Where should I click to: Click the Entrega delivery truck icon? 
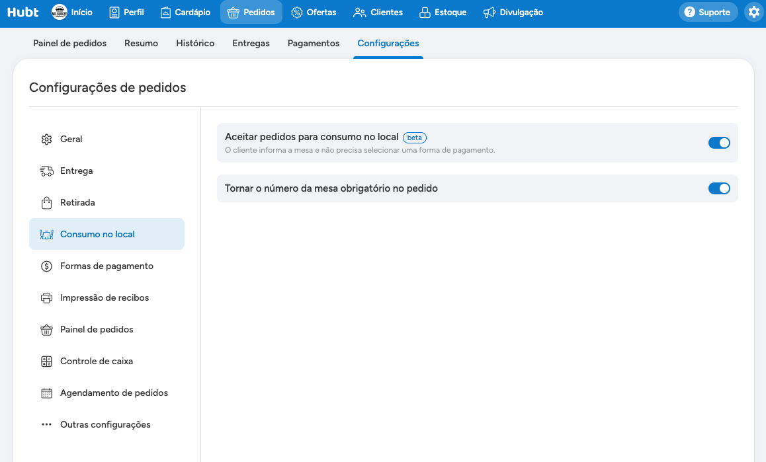coord(46,171)
